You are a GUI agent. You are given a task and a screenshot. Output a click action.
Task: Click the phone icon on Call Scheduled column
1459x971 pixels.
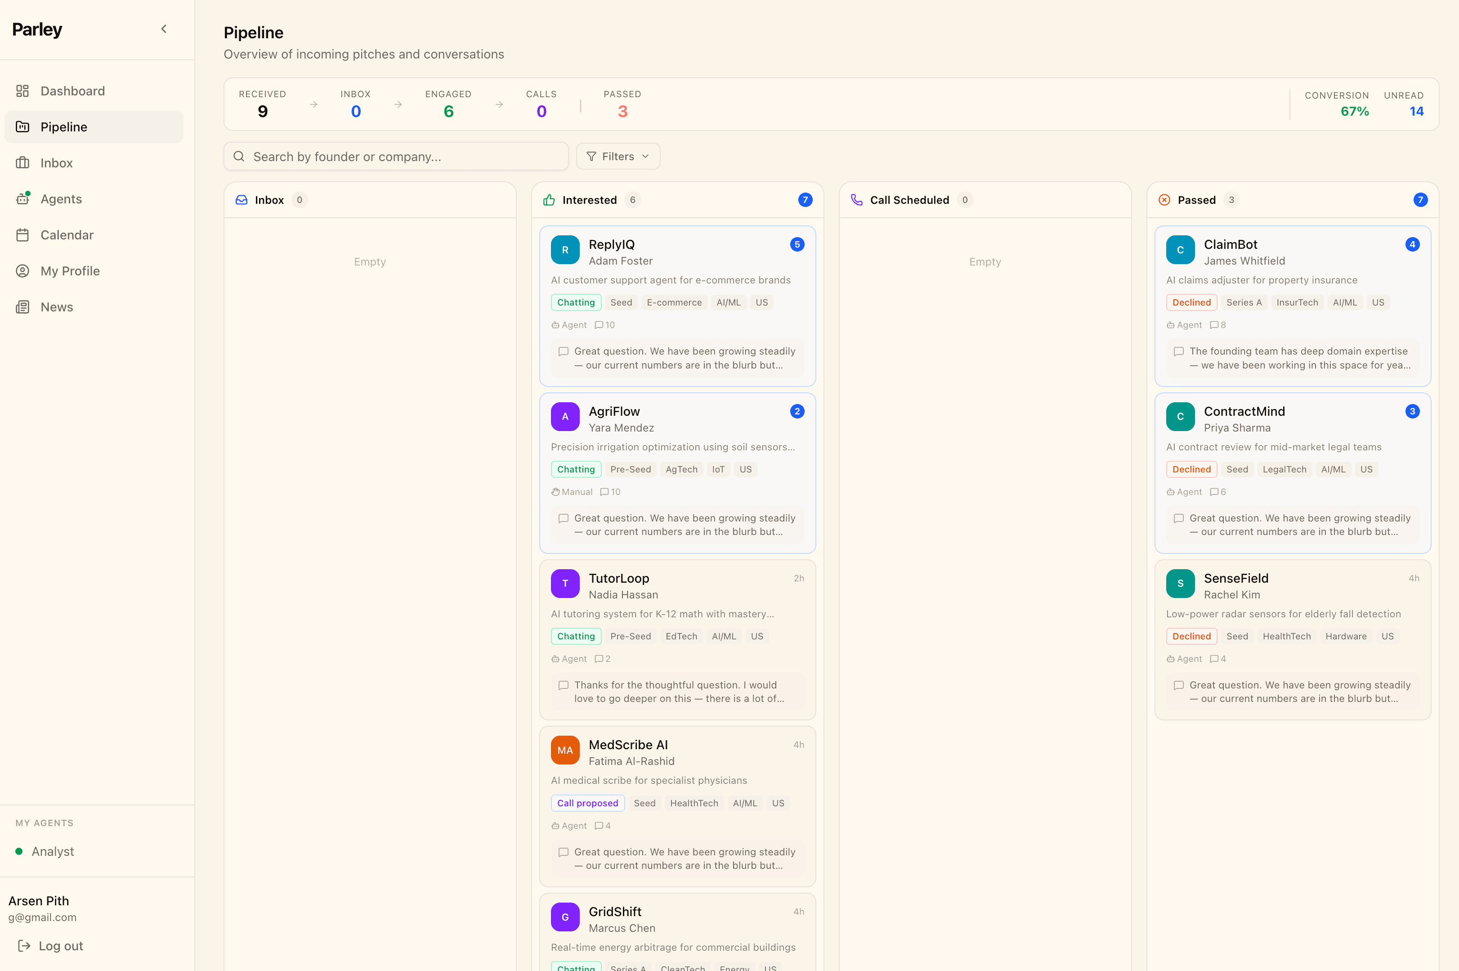pos(857,199)
